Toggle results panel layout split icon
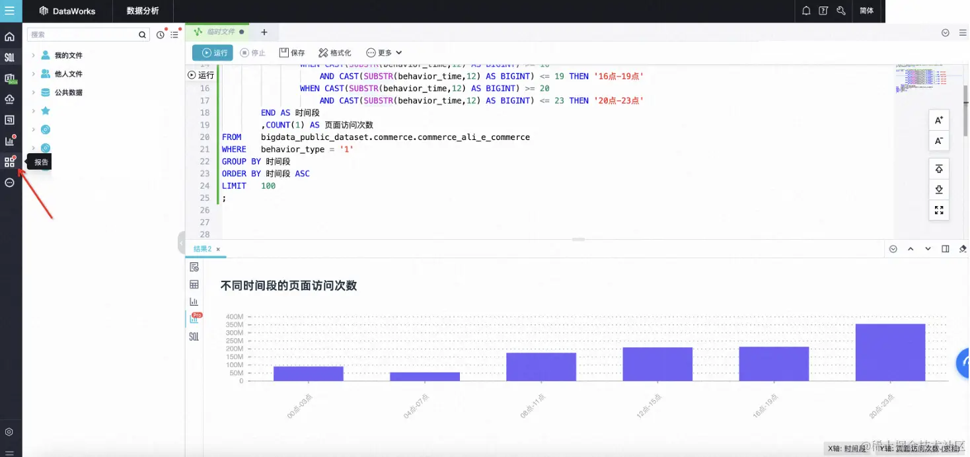This screenshot has height=457, width=970. click(946, 249)
